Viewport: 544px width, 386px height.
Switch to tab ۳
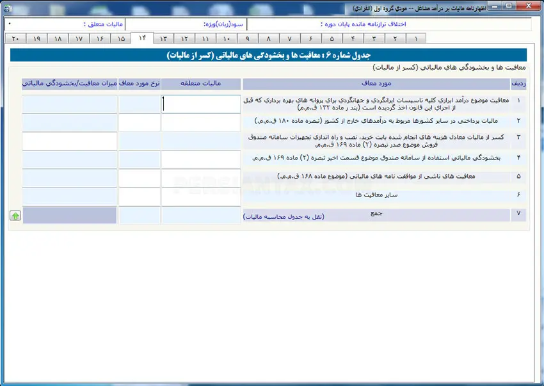(374, 38)
